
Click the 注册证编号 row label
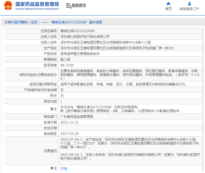[x=49, y=31]
